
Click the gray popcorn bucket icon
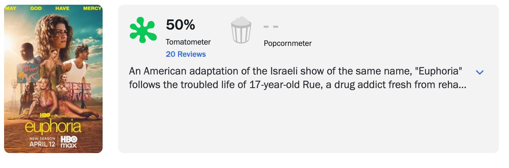point(241,30)
